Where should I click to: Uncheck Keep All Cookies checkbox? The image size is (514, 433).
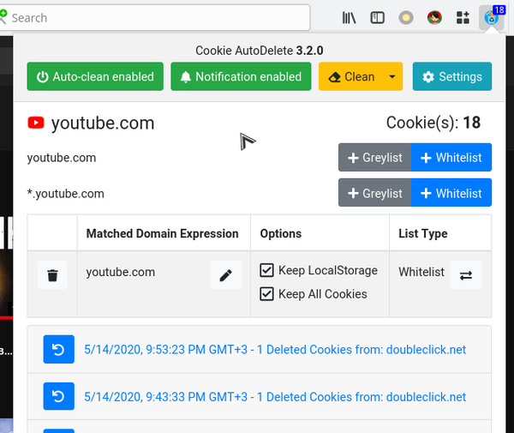pyautogui.click(x=266, y=294)
